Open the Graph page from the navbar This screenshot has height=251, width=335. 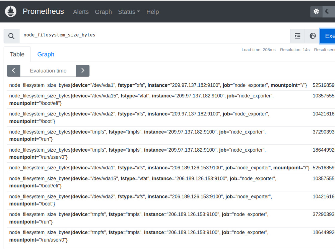(x=103, y=12)
